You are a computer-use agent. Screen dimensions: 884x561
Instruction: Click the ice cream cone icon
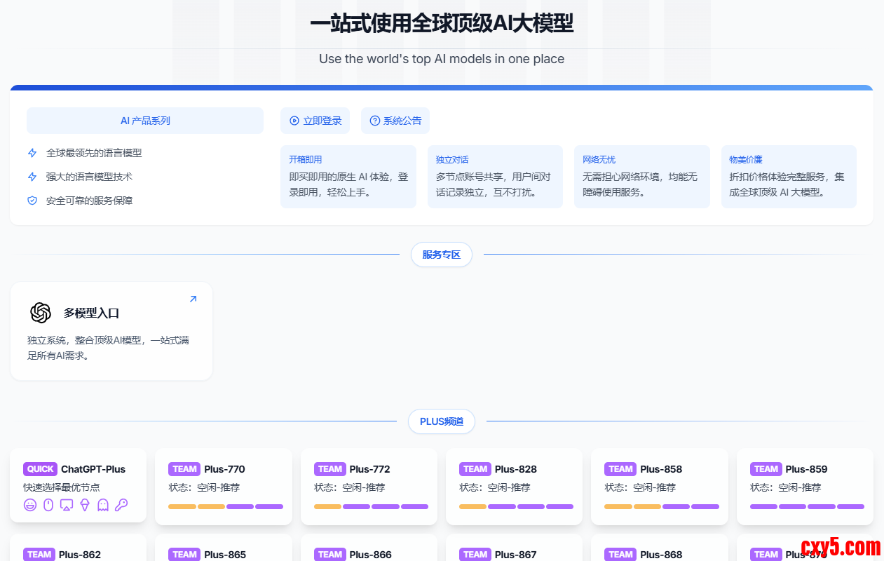point(85,505)
